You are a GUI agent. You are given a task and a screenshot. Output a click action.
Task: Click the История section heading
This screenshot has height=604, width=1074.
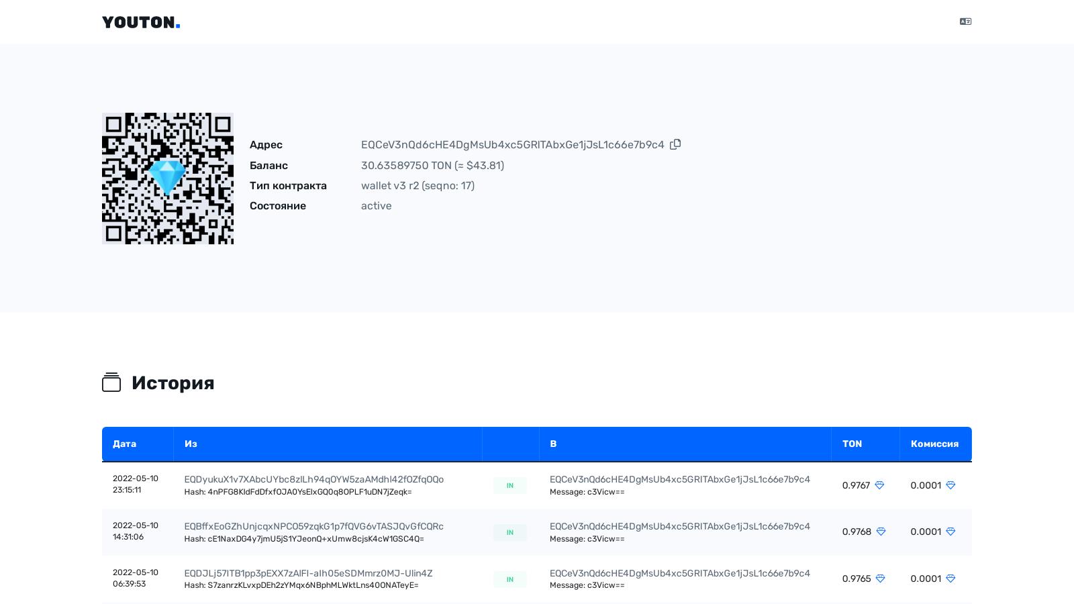[x=173, y=383]
